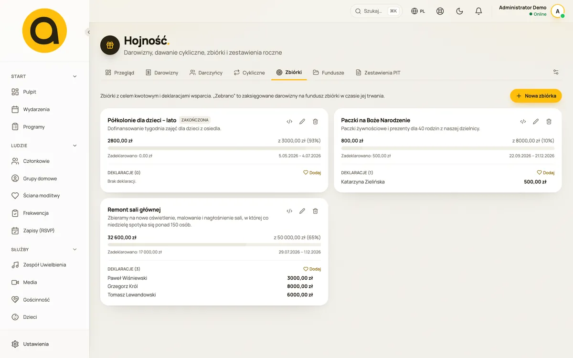Add a pledge to Paczki na Boże Narodzenie
Viewport: 573px width, 358px height.
(546, 173)
